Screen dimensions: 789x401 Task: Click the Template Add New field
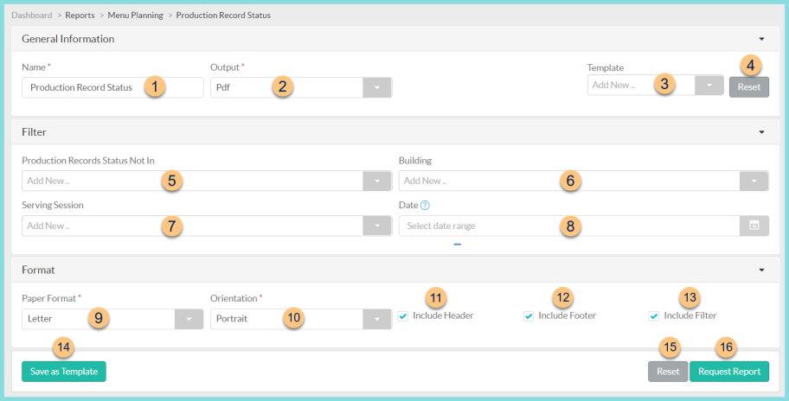tap(641, 86)
